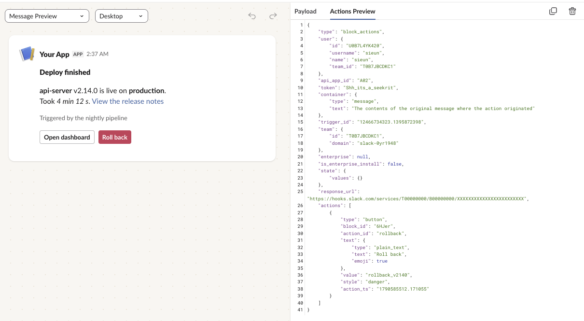
Task: Copy payload with the copy icon
Action: click(553, 11)
